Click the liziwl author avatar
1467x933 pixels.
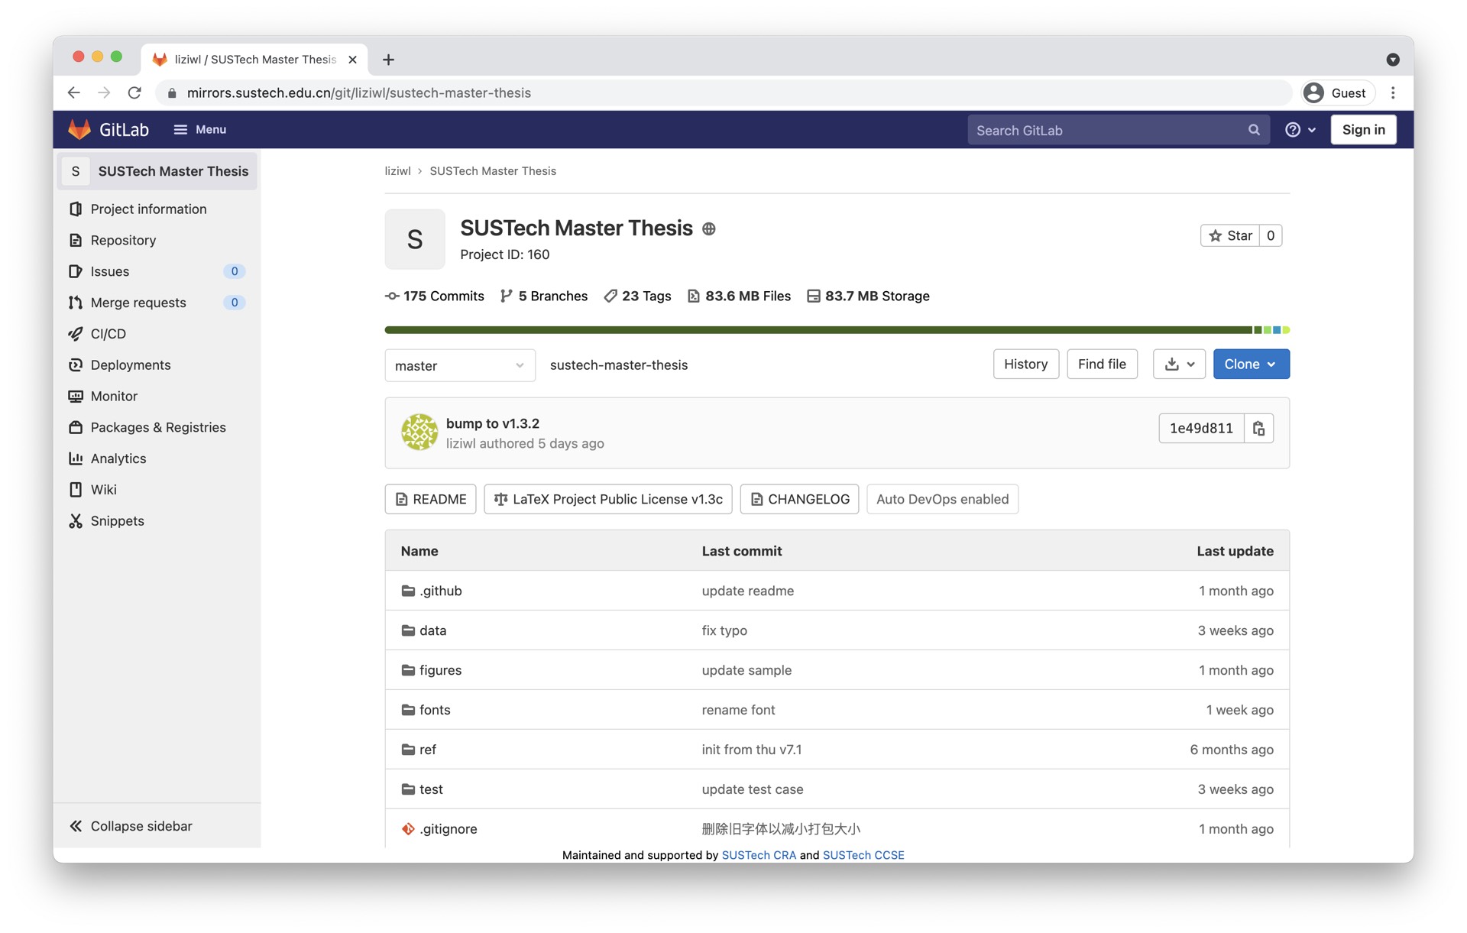click(419, 432)
